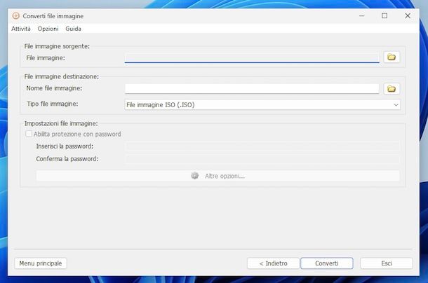
Task: Open the Attività menu
Action: (x=20, y=29)
